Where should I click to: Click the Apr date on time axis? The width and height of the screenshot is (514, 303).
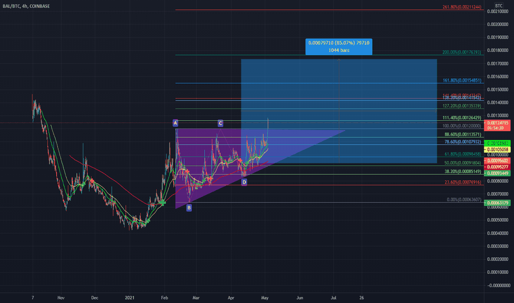(x=231, y=297)
